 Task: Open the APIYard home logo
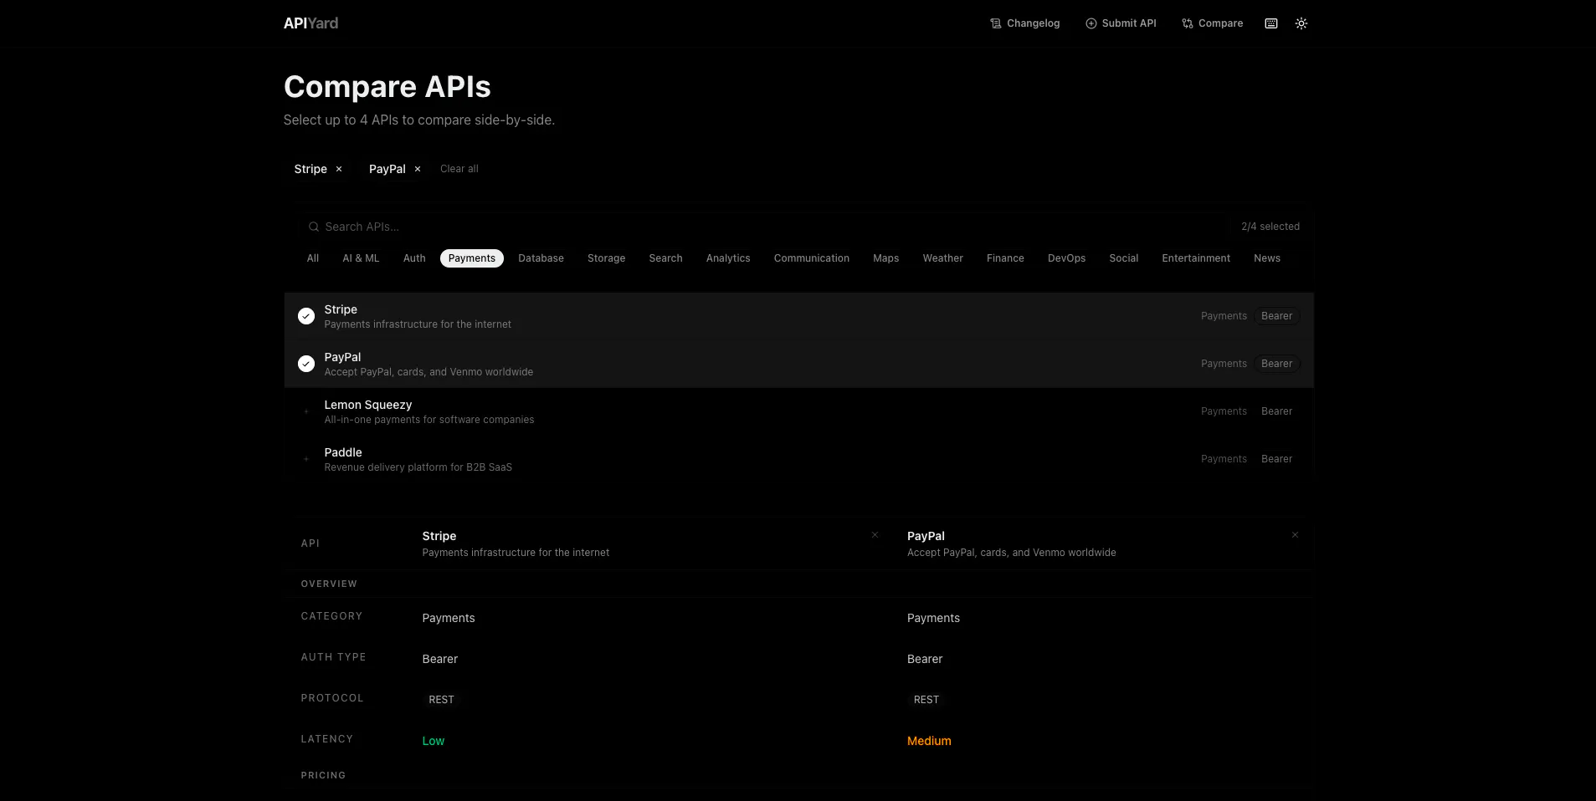click(x=310, y=23)
